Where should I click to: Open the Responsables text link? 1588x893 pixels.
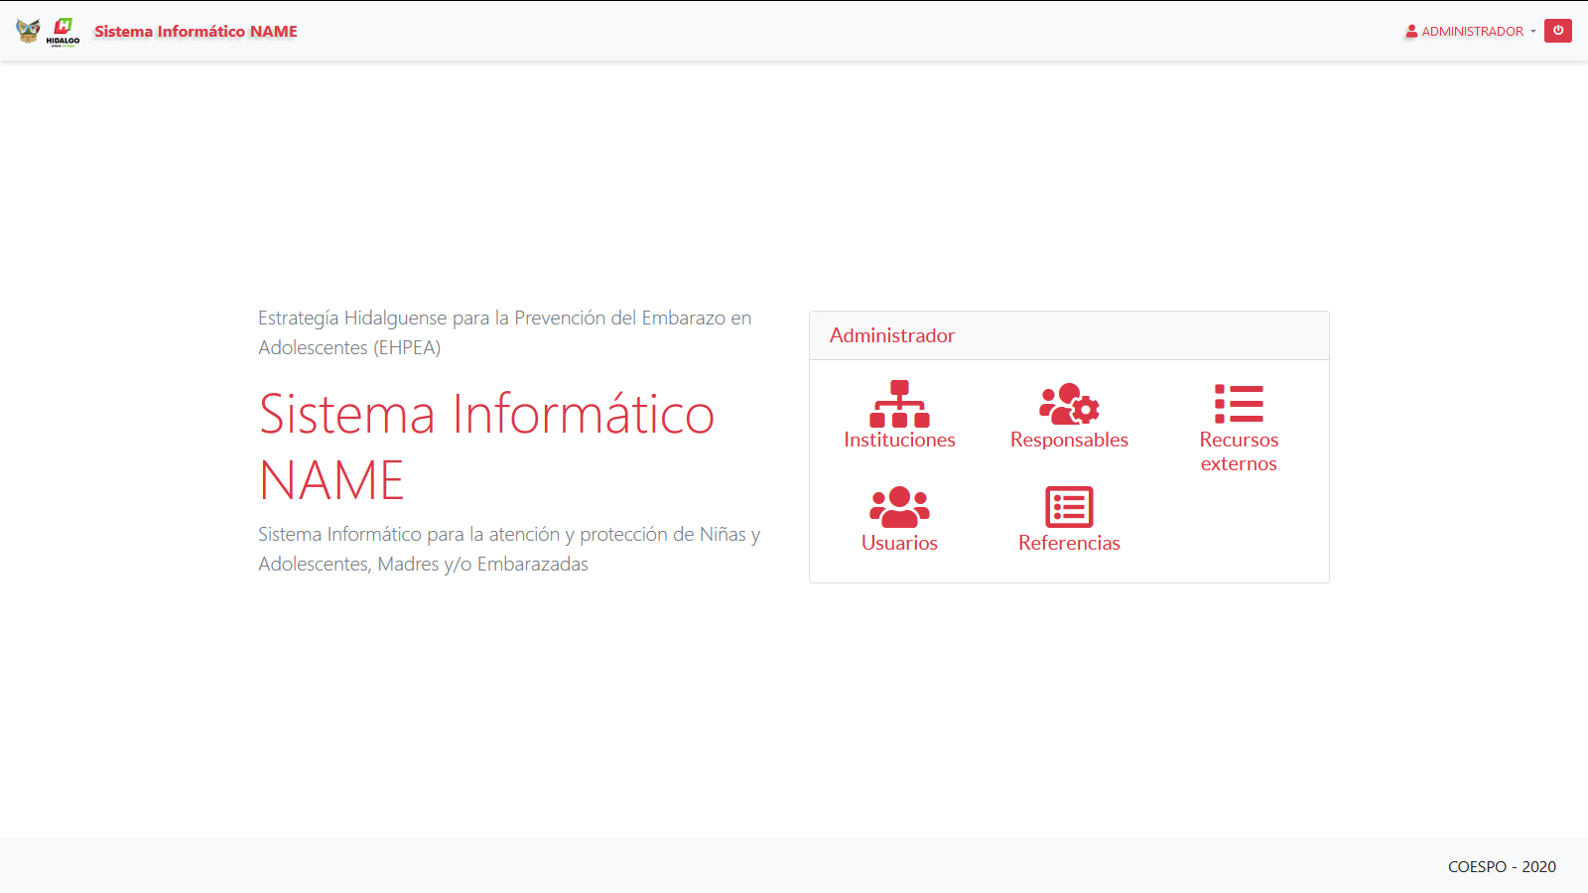(1069, 441)
